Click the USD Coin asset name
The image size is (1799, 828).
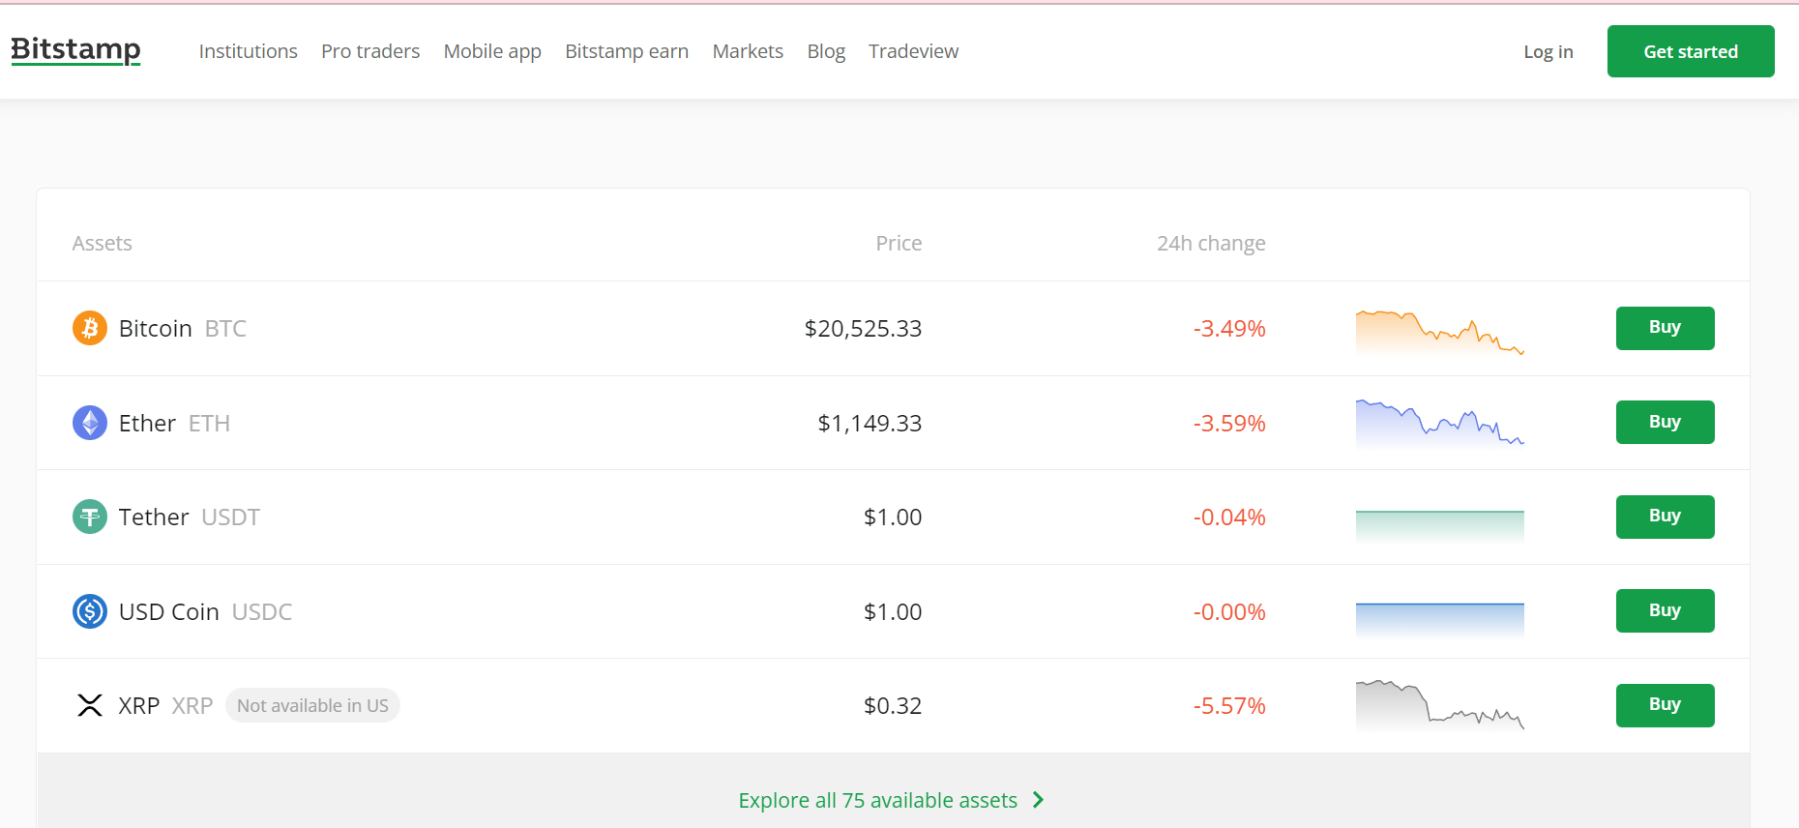pos(169,612)
